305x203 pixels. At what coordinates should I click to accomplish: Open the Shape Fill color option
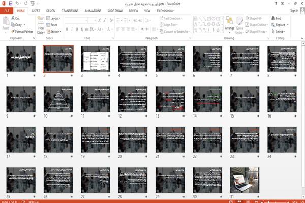coord(254,18)
